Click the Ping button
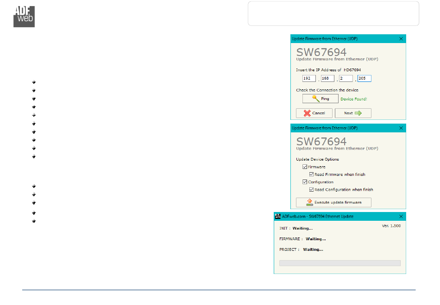Screen dimensions: 440x305 (x=320, y=99)
